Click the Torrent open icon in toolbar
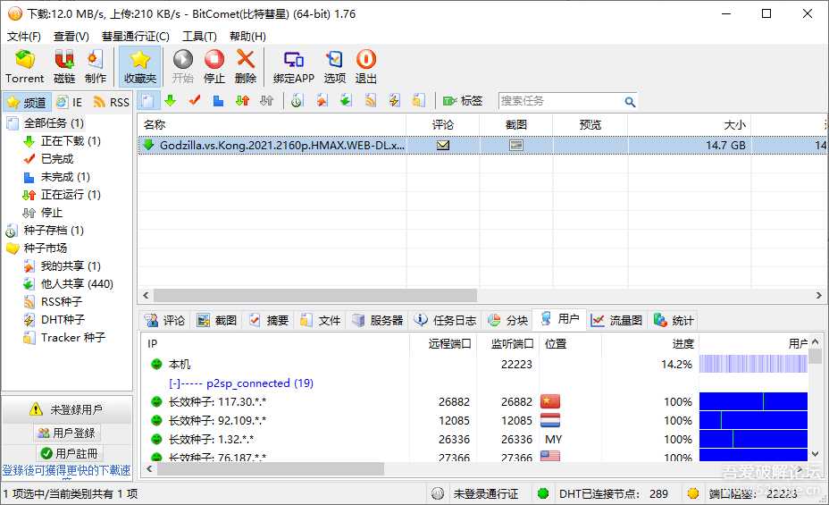829x505 pixels. click(24, 66)
